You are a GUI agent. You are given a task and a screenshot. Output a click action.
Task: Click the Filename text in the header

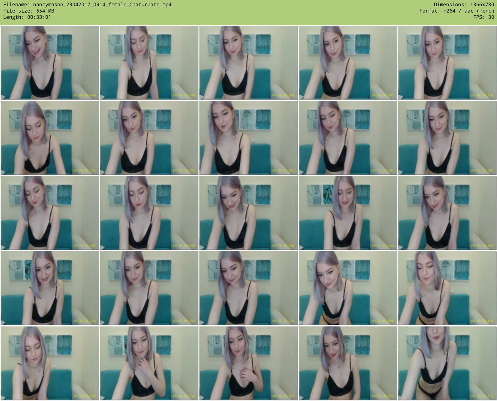tap(87, 5)
